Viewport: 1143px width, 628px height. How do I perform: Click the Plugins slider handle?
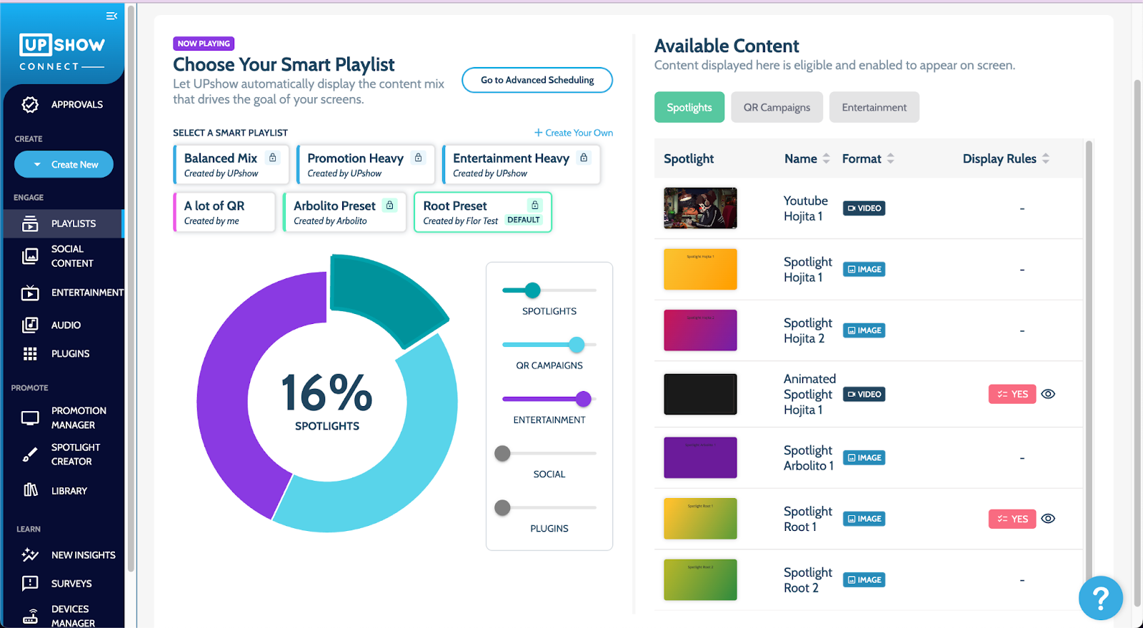[x=503, y=507]
